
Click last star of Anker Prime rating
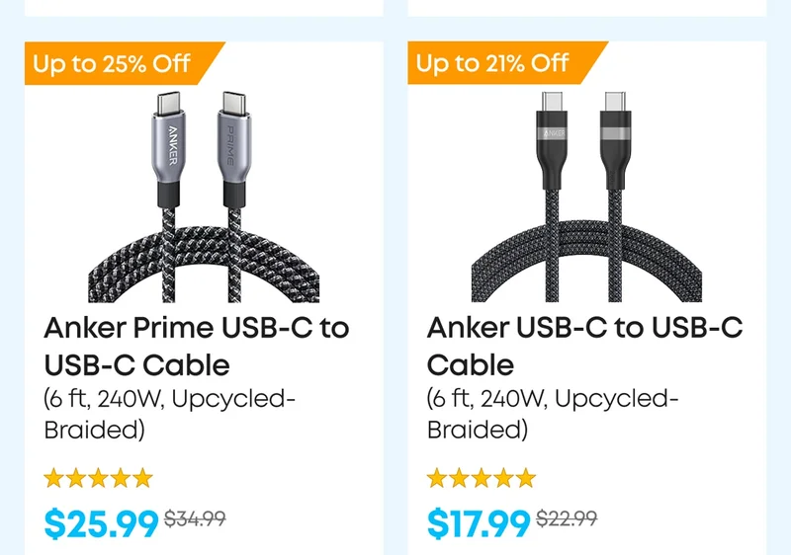click(x=142, y=479)
